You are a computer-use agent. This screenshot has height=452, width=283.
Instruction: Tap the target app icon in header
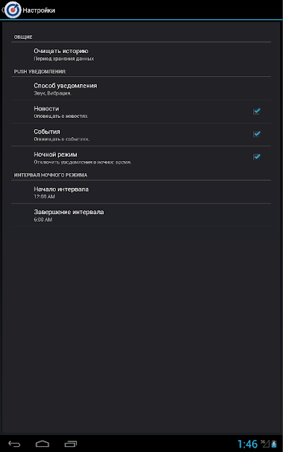click(13, 10)
